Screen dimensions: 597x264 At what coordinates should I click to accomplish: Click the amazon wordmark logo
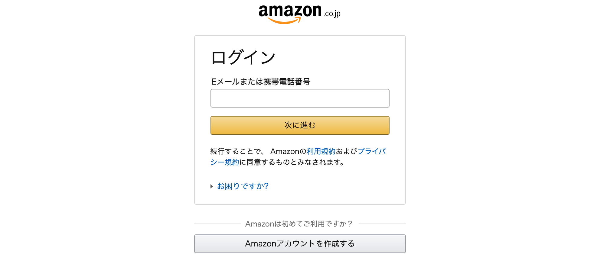[x=290, y=11]
